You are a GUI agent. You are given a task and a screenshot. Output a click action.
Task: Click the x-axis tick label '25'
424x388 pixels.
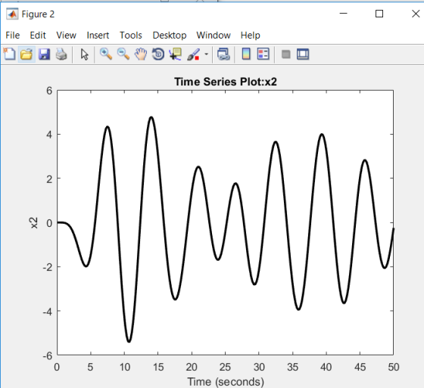coord(225,367)
